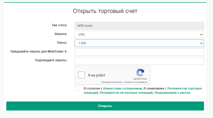Check the "Я не робот" captcha box
This screenshot has width=213, height=118.
pyautogui.click(x=81, y=75)
